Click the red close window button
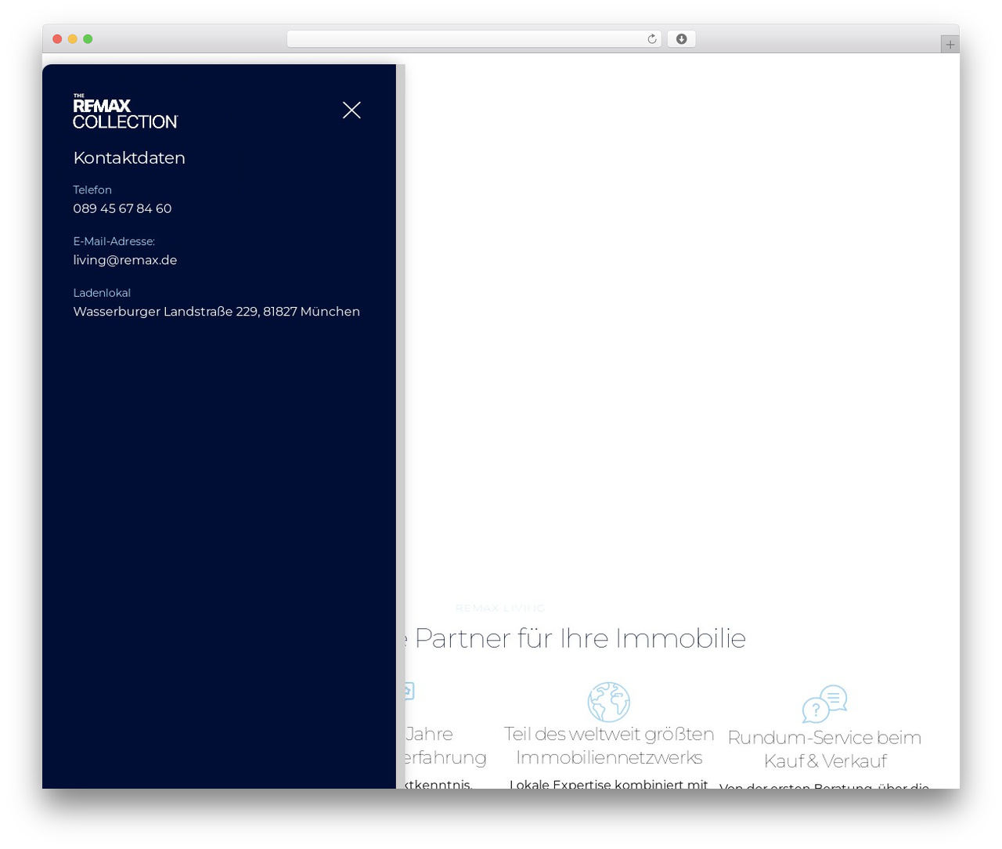This screenshot has height=849, width=1002. point(57,39)
